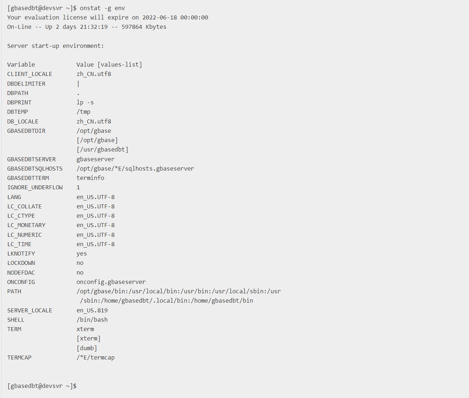
Task: Click the CLIENT_LOCALE variable name
Action: pyautogui.click(x=30, y=74)
